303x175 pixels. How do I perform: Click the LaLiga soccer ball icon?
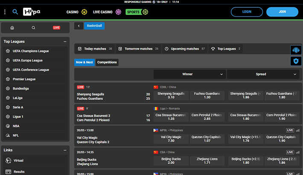(x=8, y=98)
